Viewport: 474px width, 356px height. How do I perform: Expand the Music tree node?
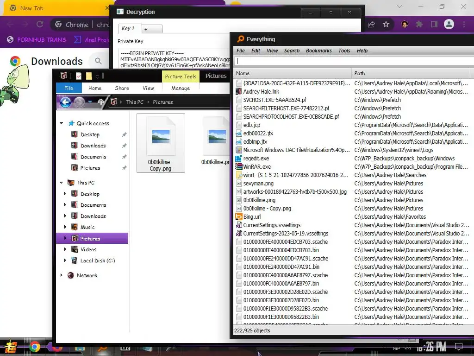coord(65,227)
